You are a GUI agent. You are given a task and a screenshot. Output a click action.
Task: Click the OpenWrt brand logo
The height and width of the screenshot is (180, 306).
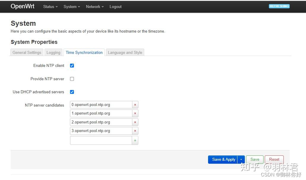tap(23, 6)
